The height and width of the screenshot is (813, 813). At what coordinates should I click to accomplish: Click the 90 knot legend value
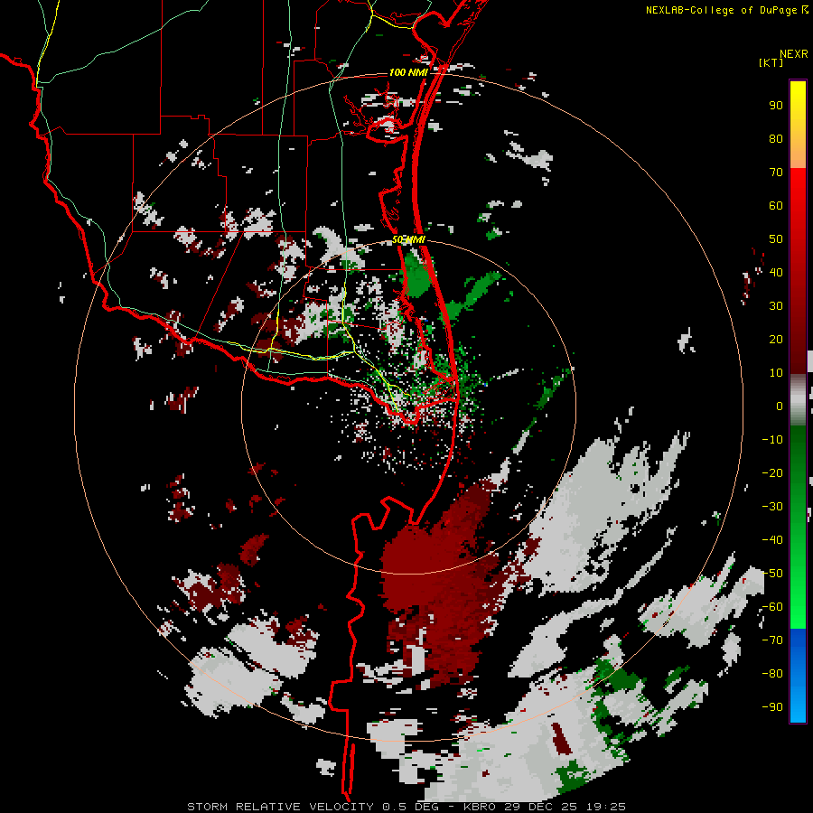[x=776, y=106]
